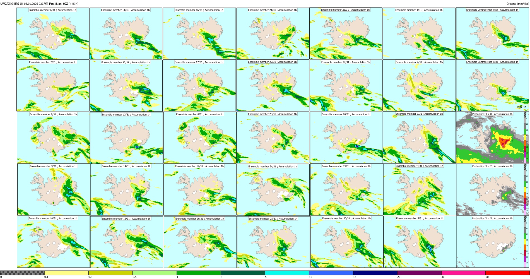Click the gray checkered 0–0.1 legend swatch
The height and width of the screenshot is (279, 530).
point(22,273)
